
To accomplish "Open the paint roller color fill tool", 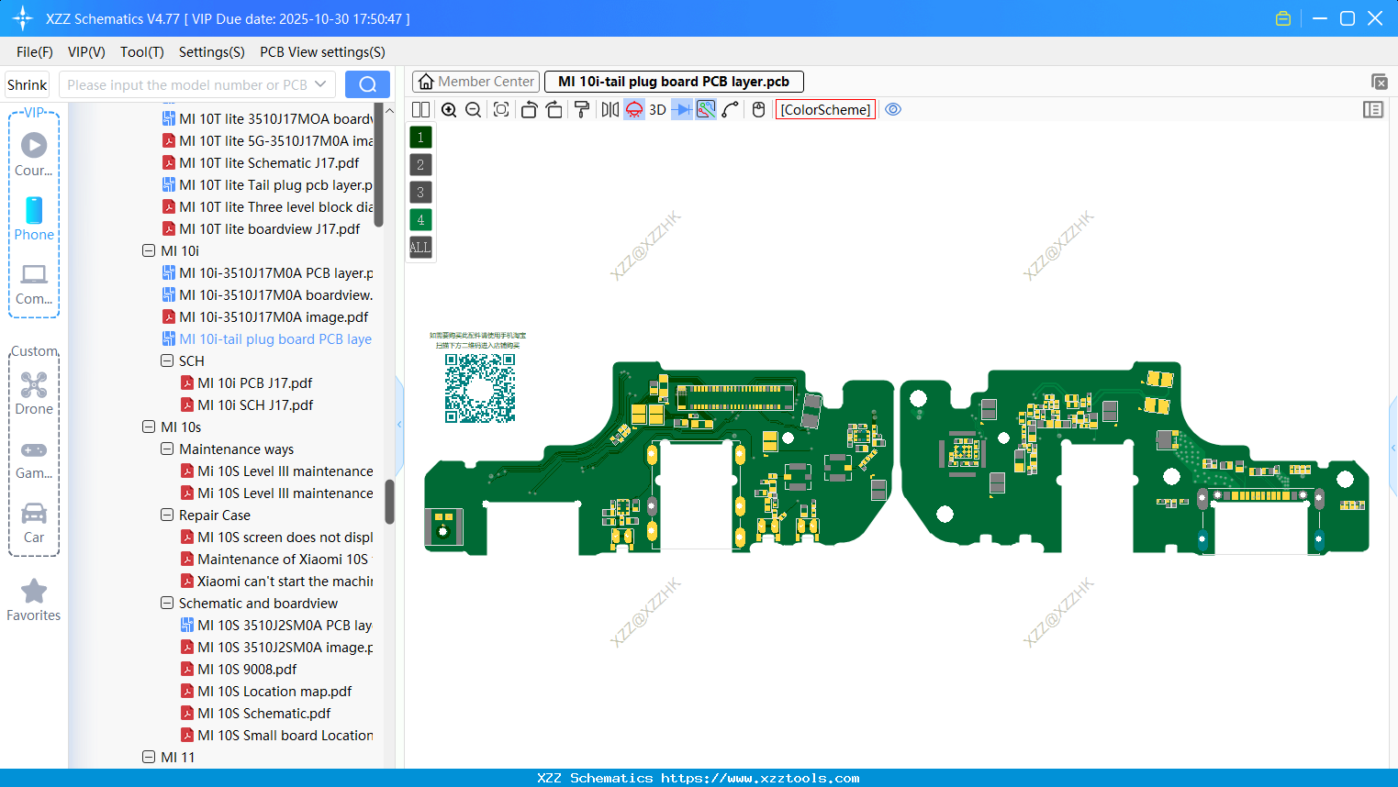I will click(582, 109).
